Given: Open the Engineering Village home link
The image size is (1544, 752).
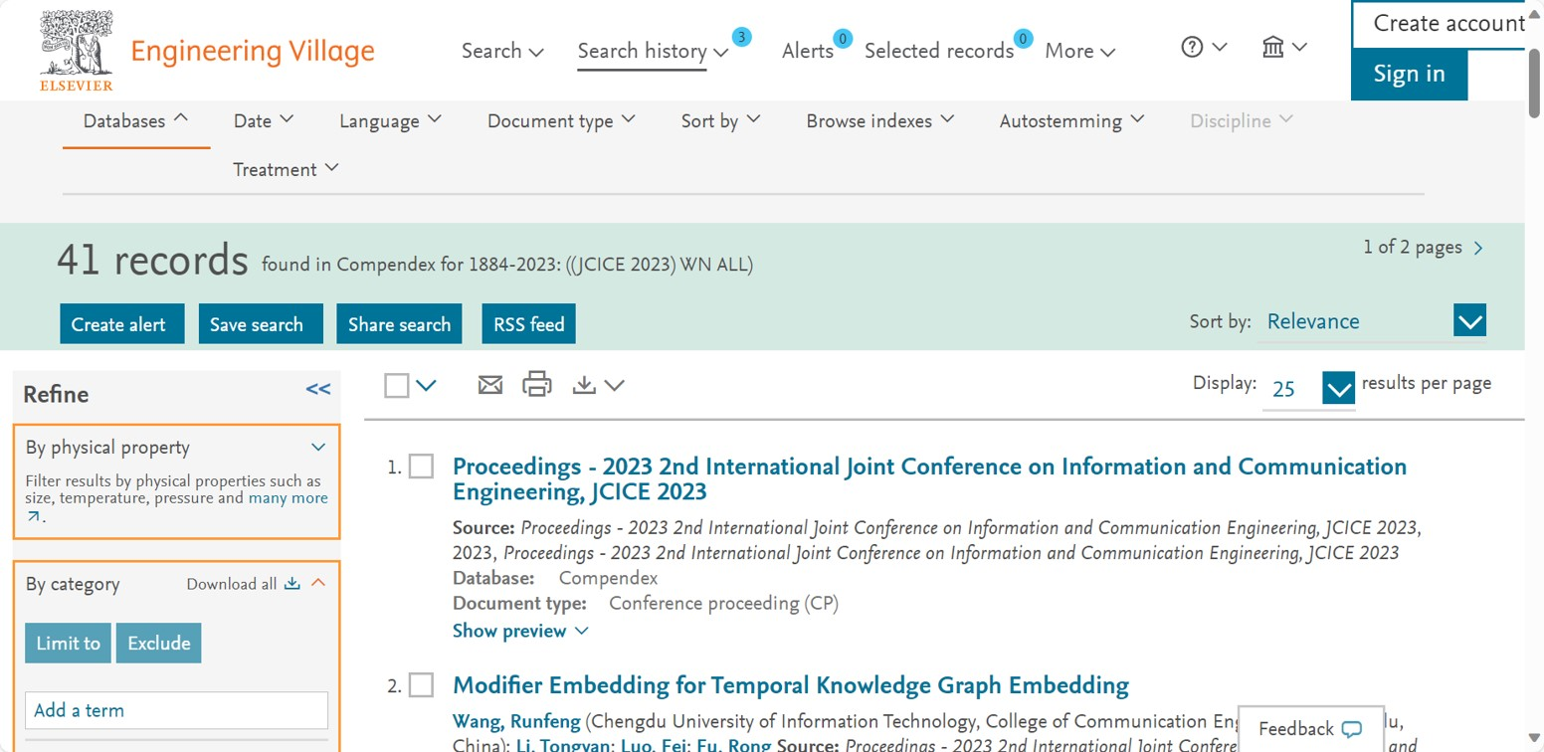Looking at the screenshot, I should [x=253, y=51].
